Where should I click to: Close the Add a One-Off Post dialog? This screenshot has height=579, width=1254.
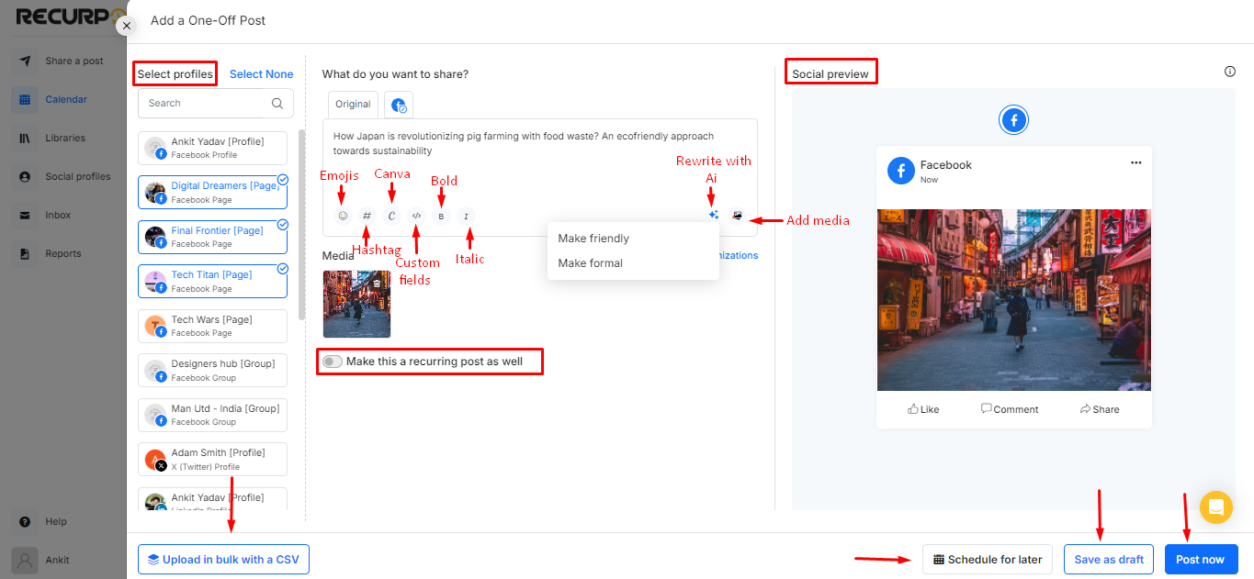[x=126, y=26]
